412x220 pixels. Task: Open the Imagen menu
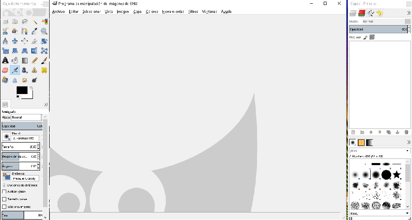123,12
